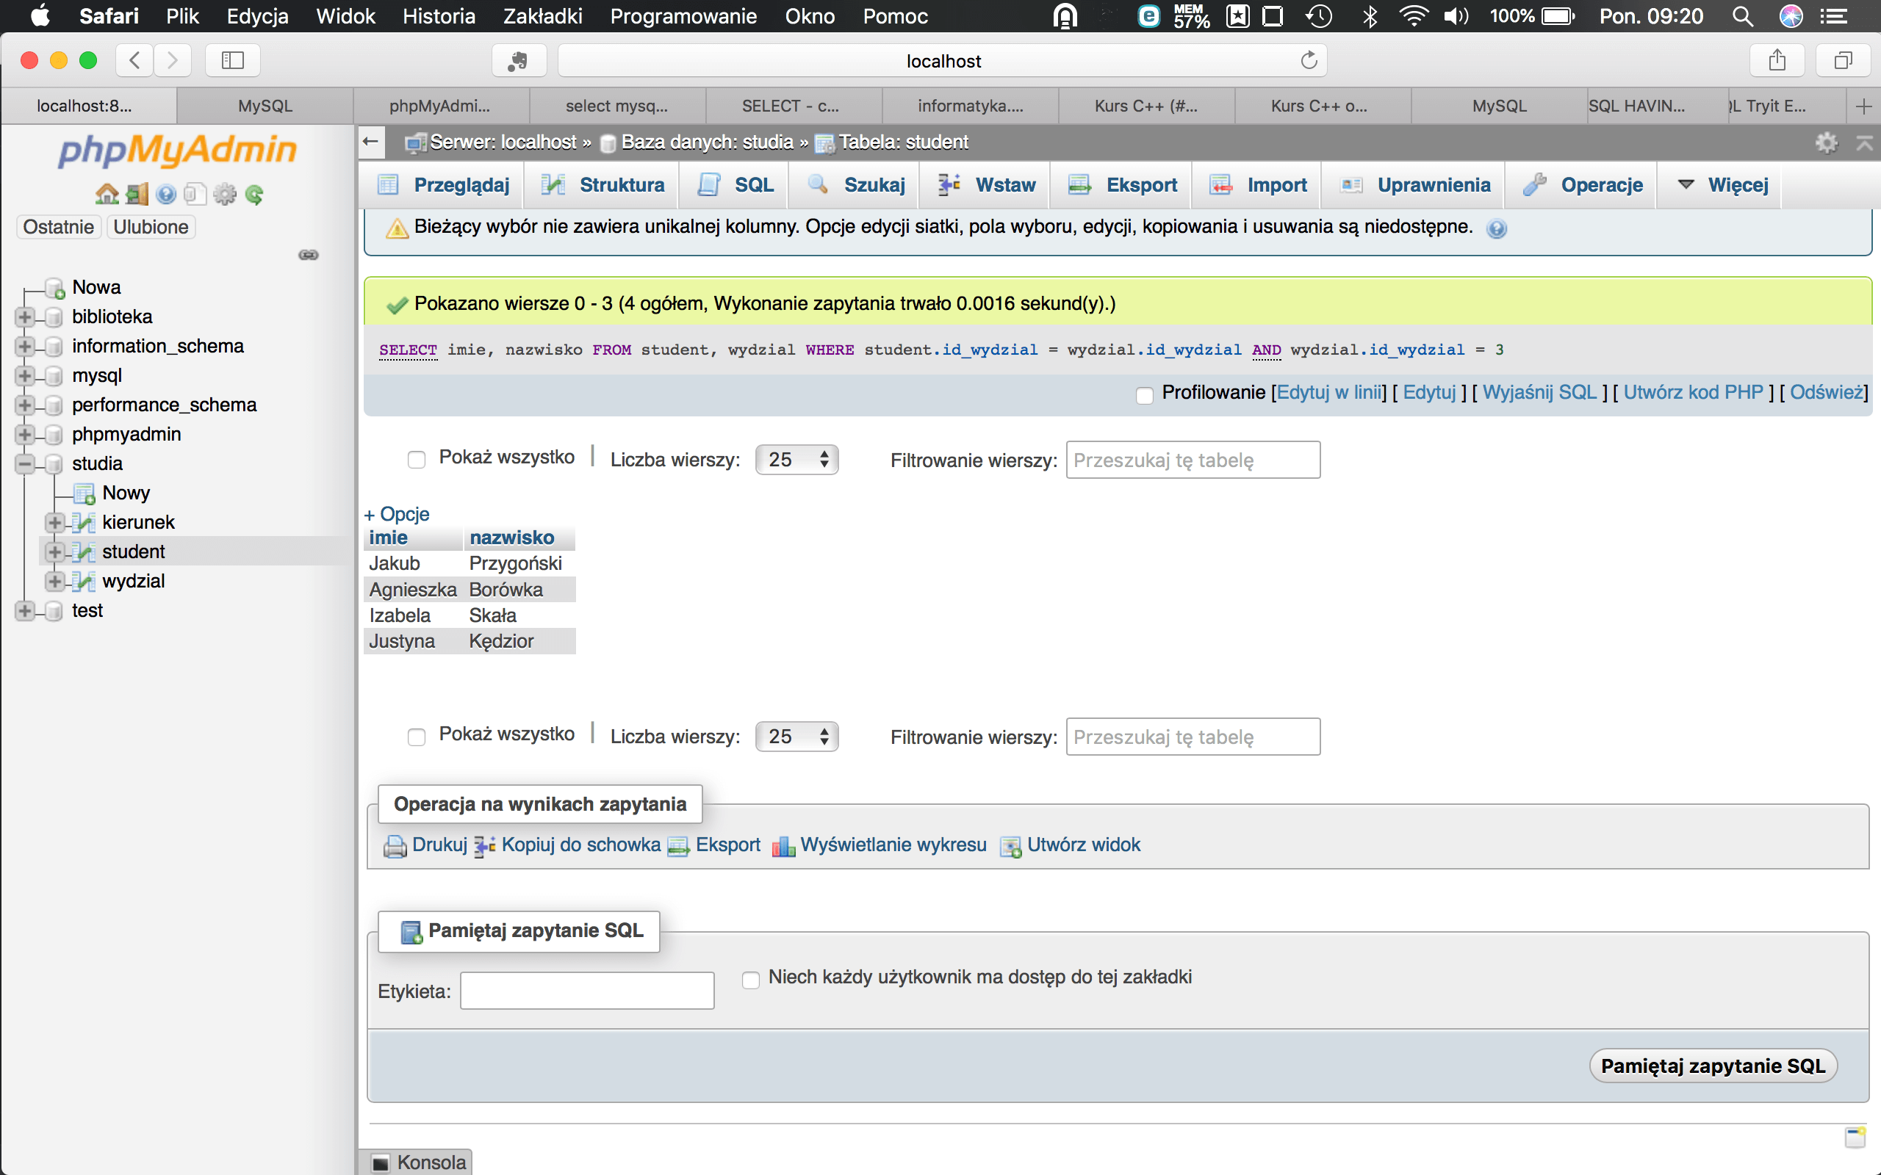Click Kopiuj do schowka link

coord(580,845)
